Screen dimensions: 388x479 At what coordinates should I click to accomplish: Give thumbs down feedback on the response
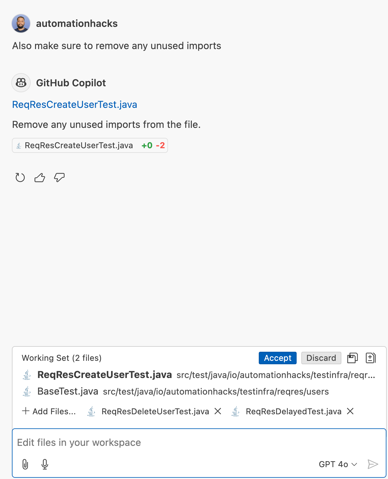coord(59,178)
